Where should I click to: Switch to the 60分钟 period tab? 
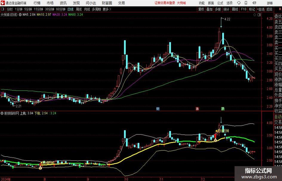click(61, 9)
